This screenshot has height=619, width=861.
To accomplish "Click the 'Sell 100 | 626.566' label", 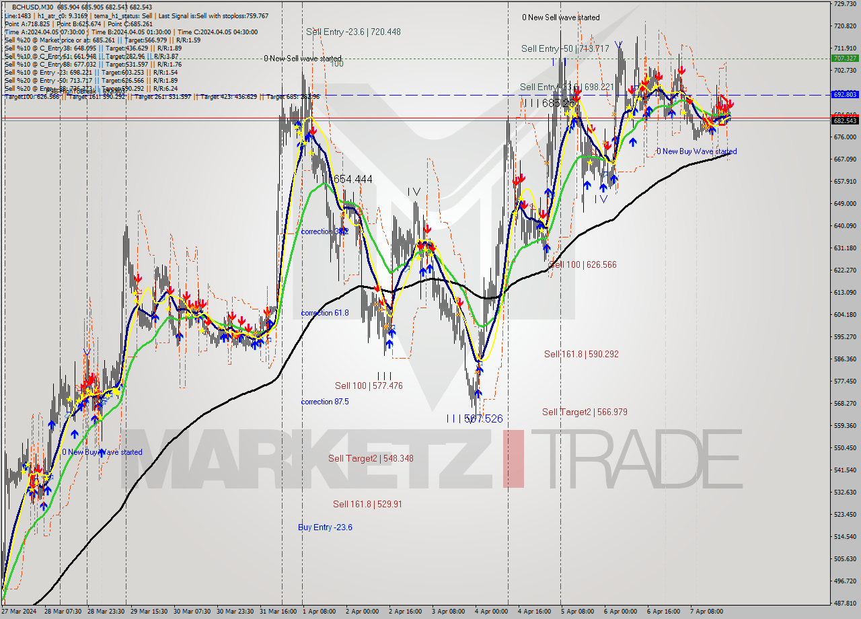I will [583, 264].
